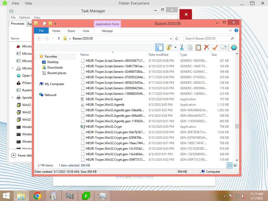Click the Properties icon in quick access toolbar

[44, 24]
